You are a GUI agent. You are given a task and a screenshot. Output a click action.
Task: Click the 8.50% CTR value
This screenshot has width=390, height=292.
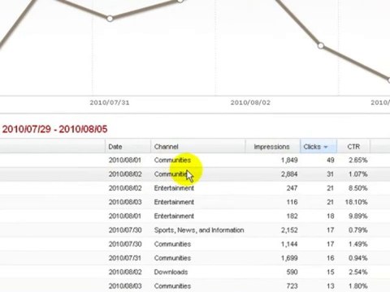(357, 188)
